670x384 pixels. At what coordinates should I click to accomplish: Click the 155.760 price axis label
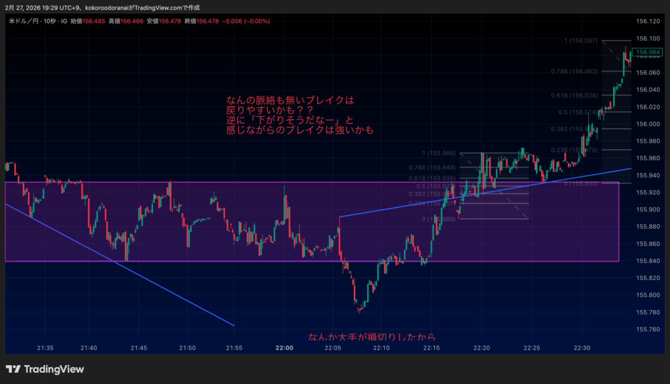(x=646, y=329)
